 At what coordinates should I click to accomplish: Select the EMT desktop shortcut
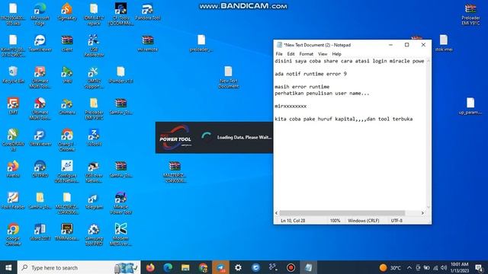click(x=13, y=106)
